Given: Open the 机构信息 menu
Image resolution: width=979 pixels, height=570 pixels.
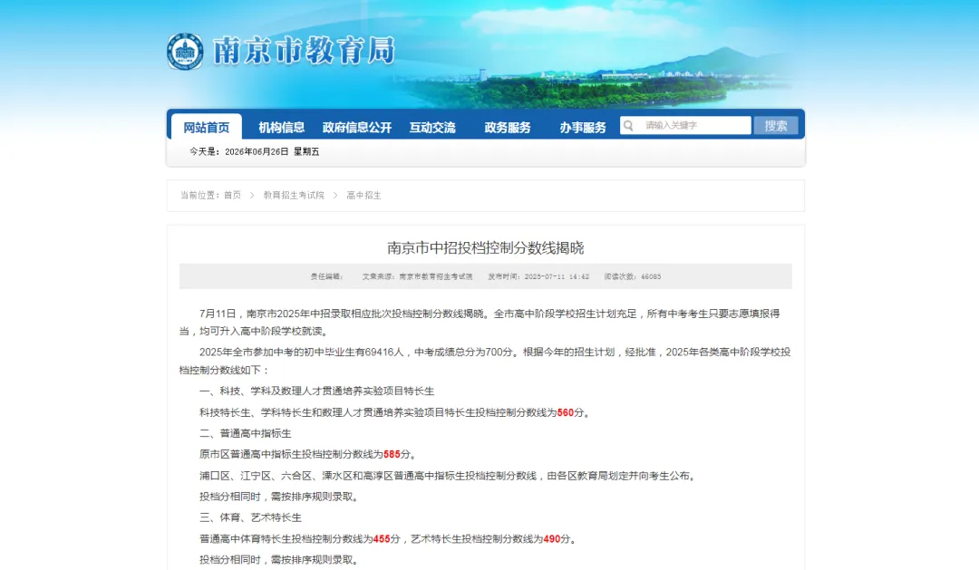Looking at the screenshot, I should tap(282, 128).
